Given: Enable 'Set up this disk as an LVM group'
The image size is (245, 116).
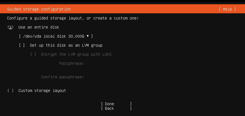Looking at the screenshot, I should point(22,45).
